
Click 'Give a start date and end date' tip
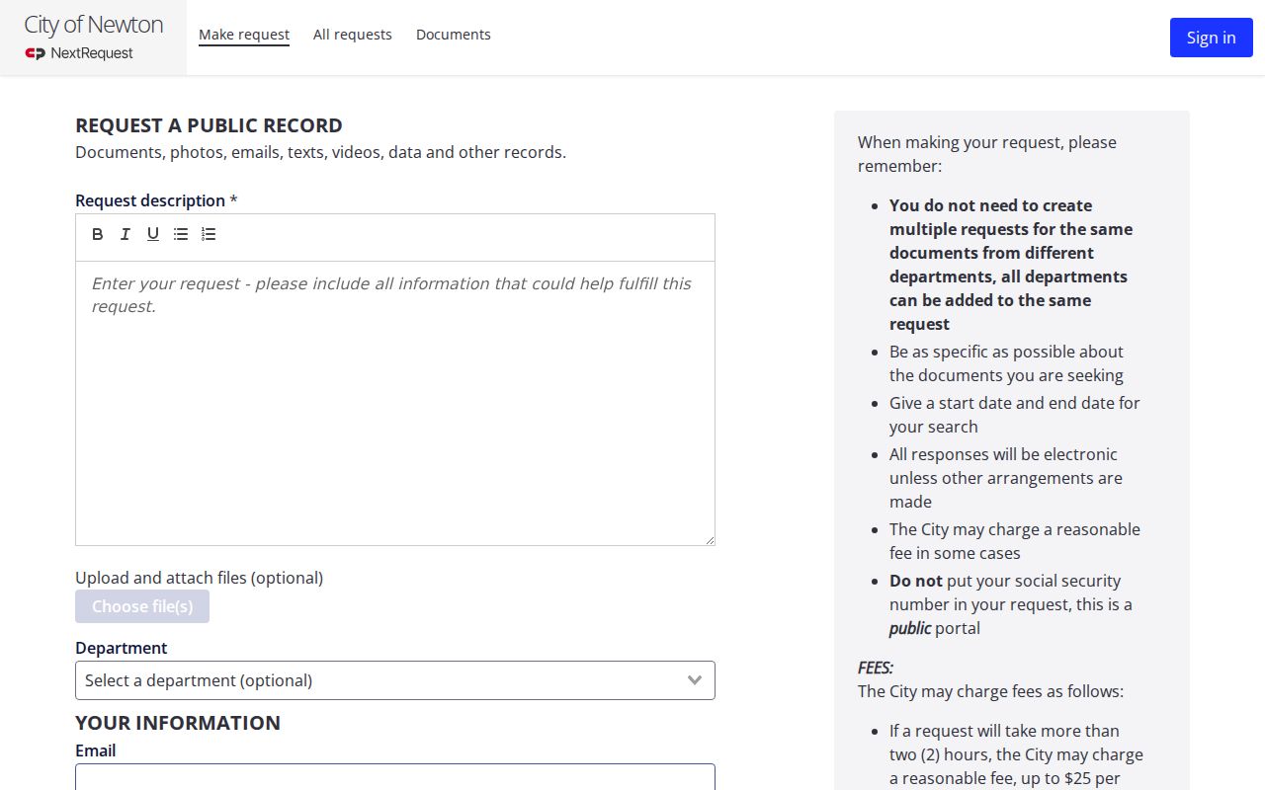point(1015,415)
